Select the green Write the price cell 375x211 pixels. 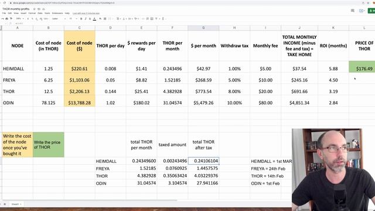[49, 145]
